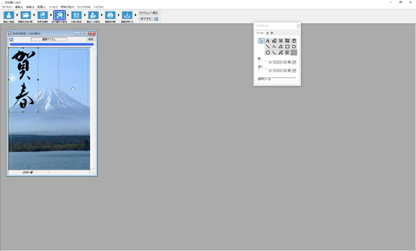Click the open folder step icon
416x251 pixels.
pos(26,15)
